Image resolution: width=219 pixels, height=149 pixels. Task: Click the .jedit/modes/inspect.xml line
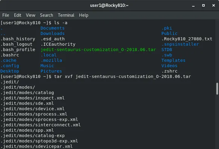[32, 98]
